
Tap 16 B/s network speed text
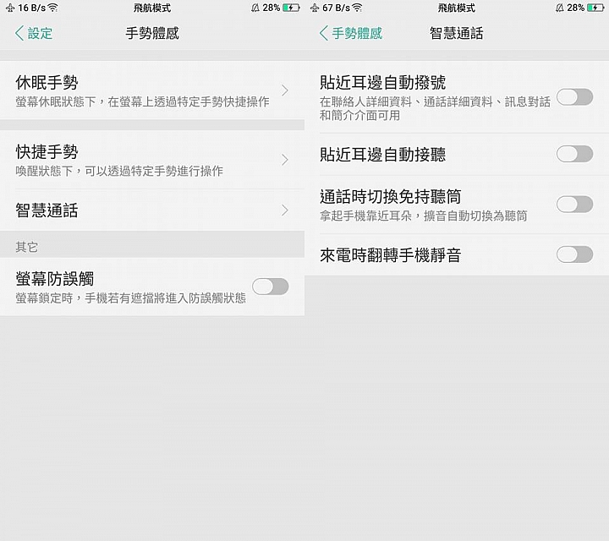click(31, 8)
